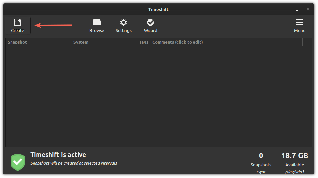This screenshot has height=178, width=318.
Task: Click the empty snapshot list area
Action: [159, 97]
